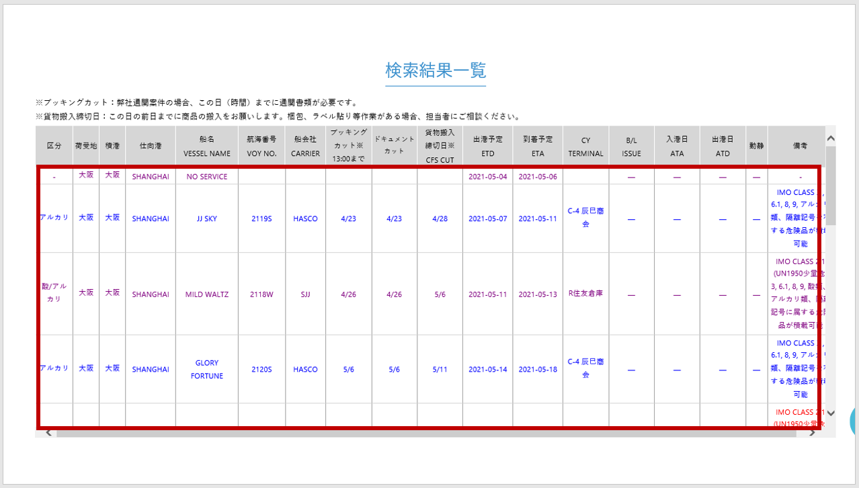Select the MILD WALTZ vessel name
Screen dimensions: 859x488
(x=207, y=294)
